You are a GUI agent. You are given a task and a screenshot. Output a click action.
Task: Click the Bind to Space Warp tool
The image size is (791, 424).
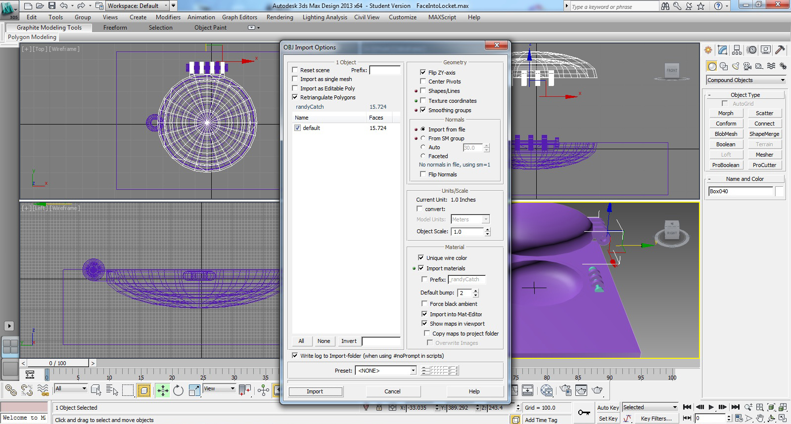43,390
